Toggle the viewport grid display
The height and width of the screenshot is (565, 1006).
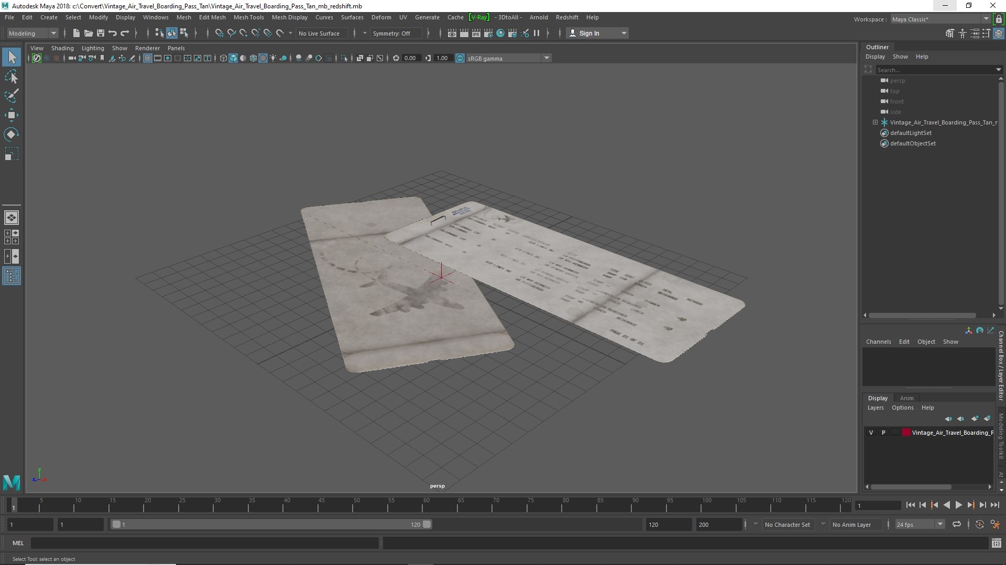click(x=148, y=58)
